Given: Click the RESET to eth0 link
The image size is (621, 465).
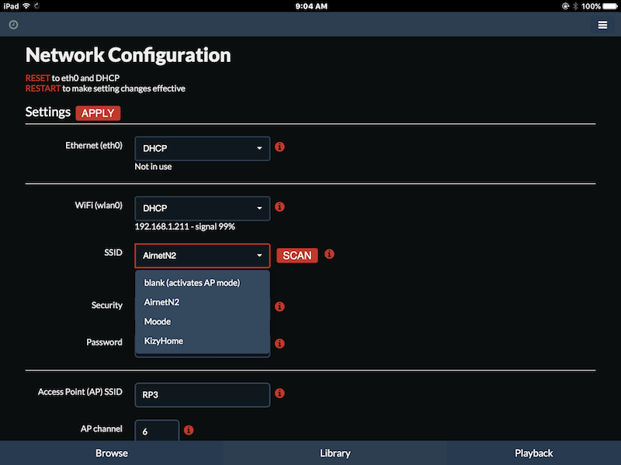Looking at the screenshot, I should (x=37, y=78).
